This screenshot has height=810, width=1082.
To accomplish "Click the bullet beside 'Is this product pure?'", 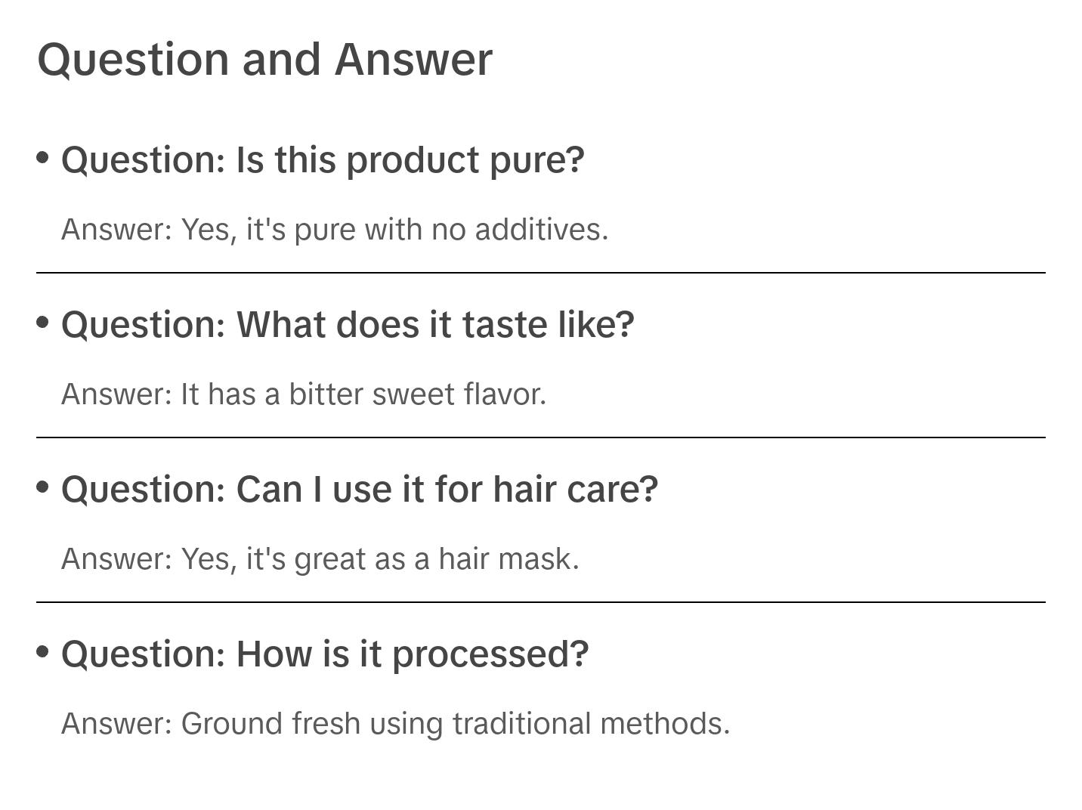I will point(43,158).
